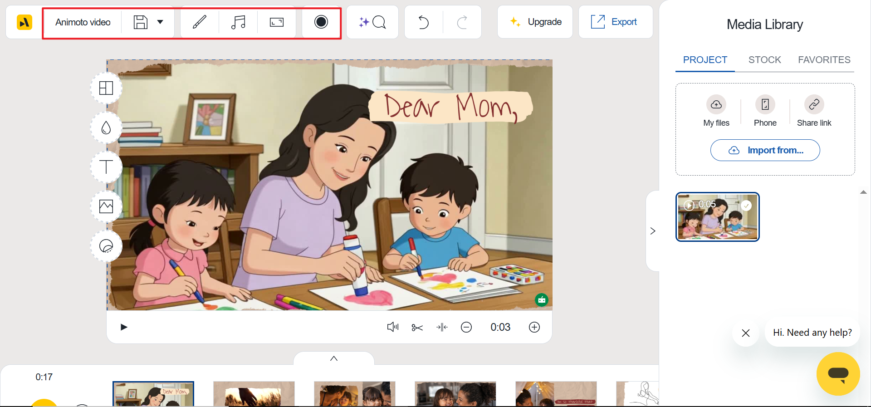Mute the clip volume speaker

coord(393,327)
